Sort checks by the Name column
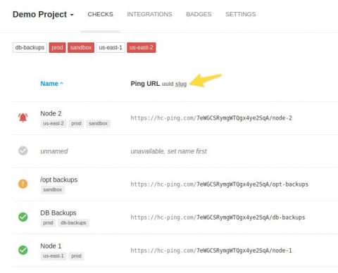Screen dimensions: 338x273 pos(51,84)
